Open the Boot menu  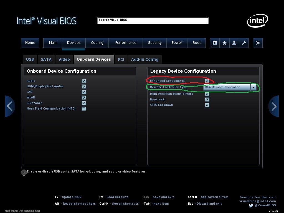pos(197,43)
